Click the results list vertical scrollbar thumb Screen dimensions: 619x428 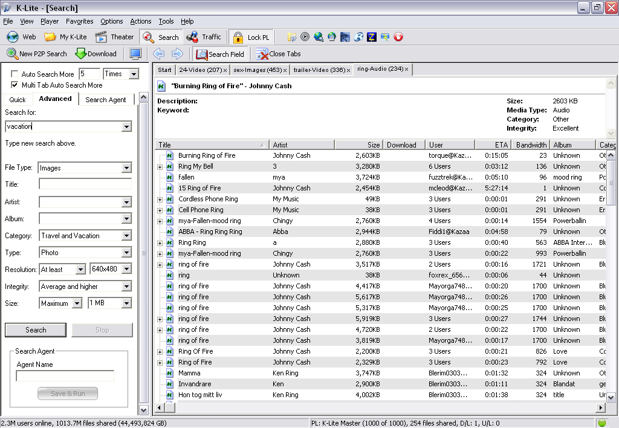pyautogui.click(x=611, y=183)
